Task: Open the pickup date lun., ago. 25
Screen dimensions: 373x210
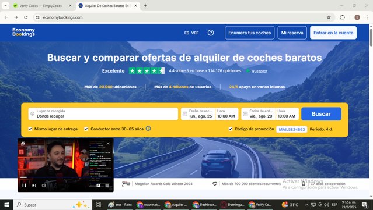Action: click(x=201, y=116)
